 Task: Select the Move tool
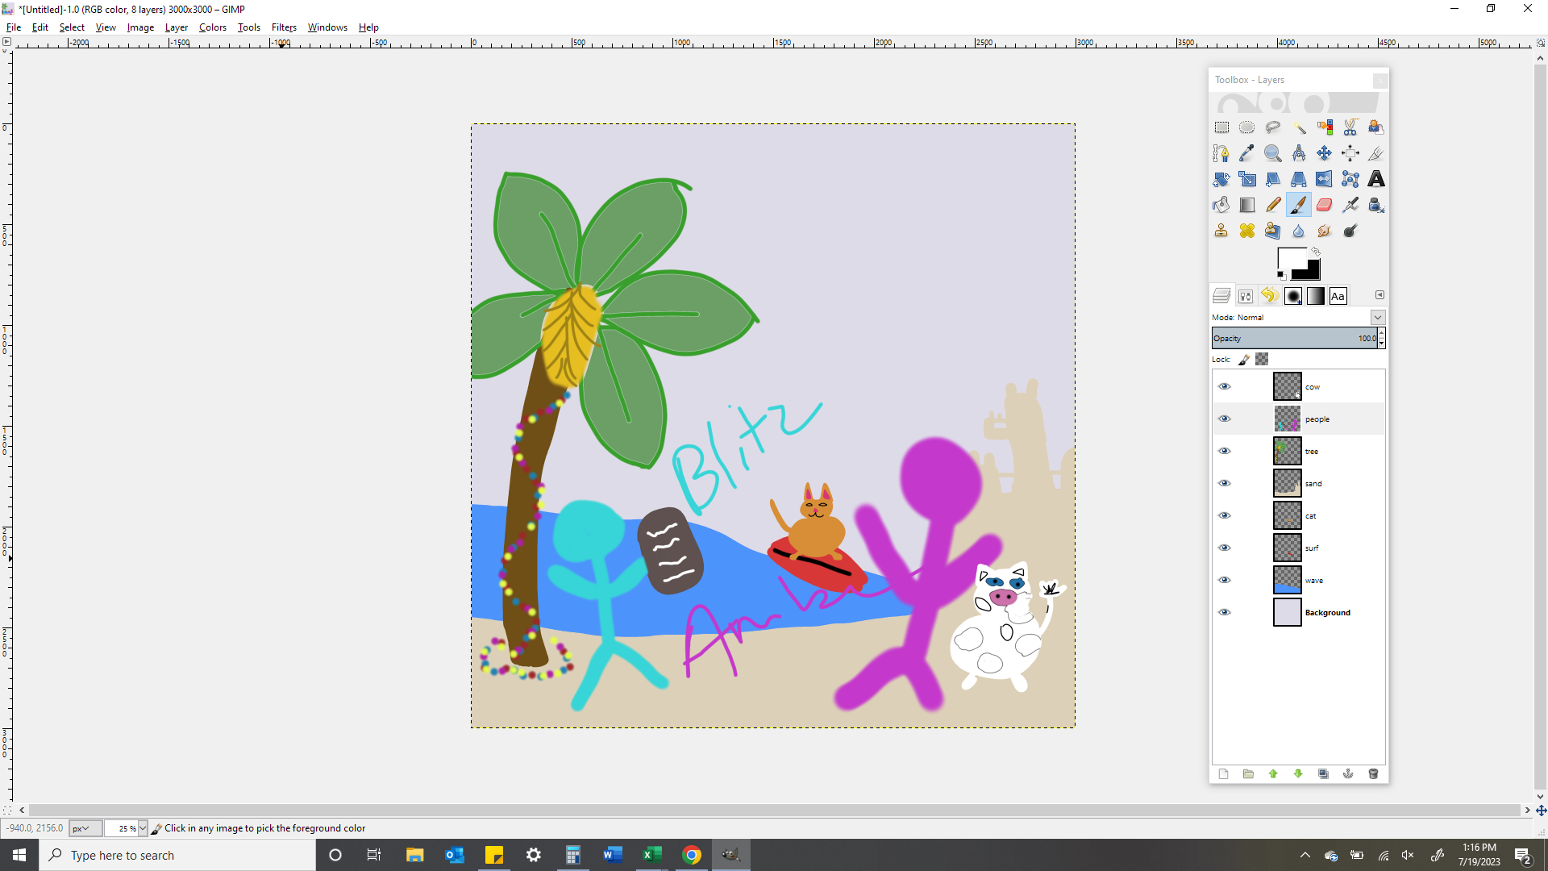(x=1325, y=153)
